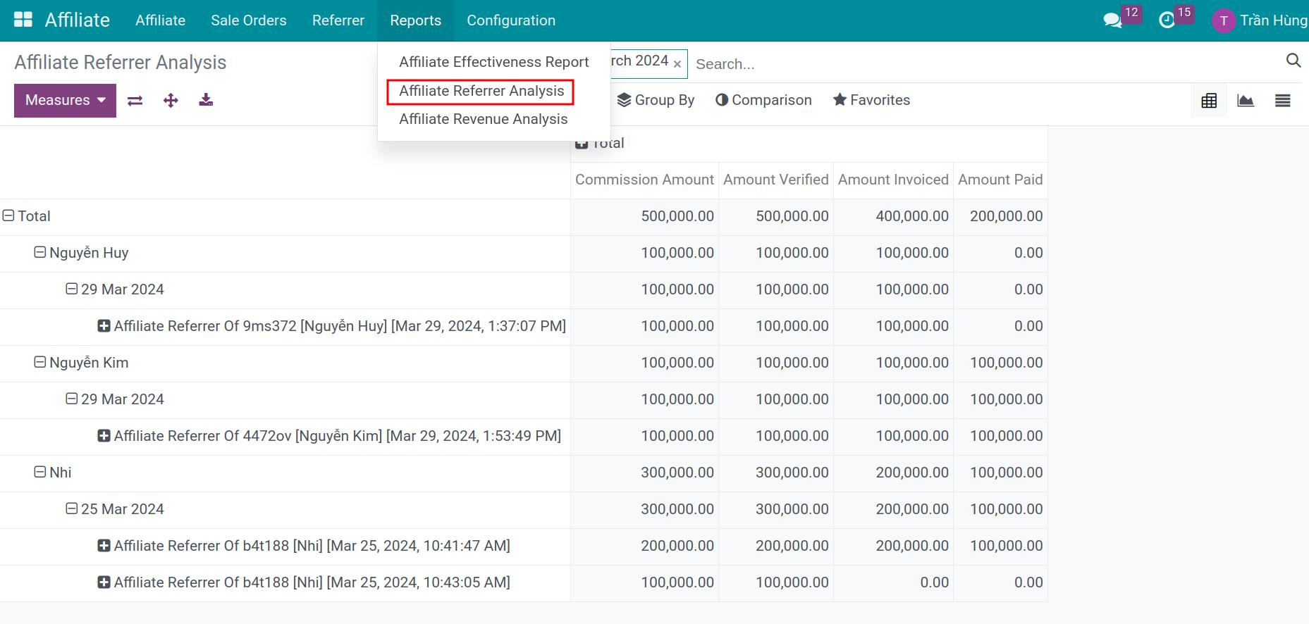The height and width of the screenshot is (624, 1309).
Task: Click the Commission Amount column header
Action: pos(644,180)
